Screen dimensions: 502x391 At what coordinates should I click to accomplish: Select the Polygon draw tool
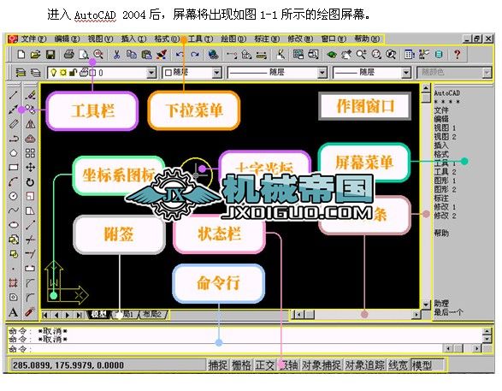coord(14,153)
